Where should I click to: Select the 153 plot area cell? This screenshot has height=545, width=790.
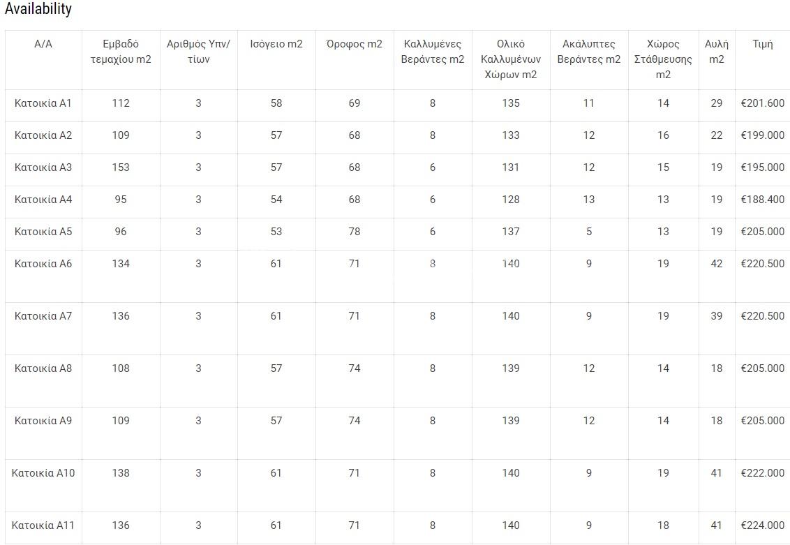pos(121,167)
